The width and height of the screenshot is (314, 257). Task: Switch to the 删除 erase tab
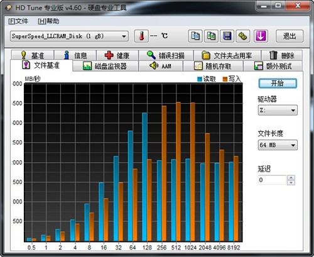coord(282,55)
